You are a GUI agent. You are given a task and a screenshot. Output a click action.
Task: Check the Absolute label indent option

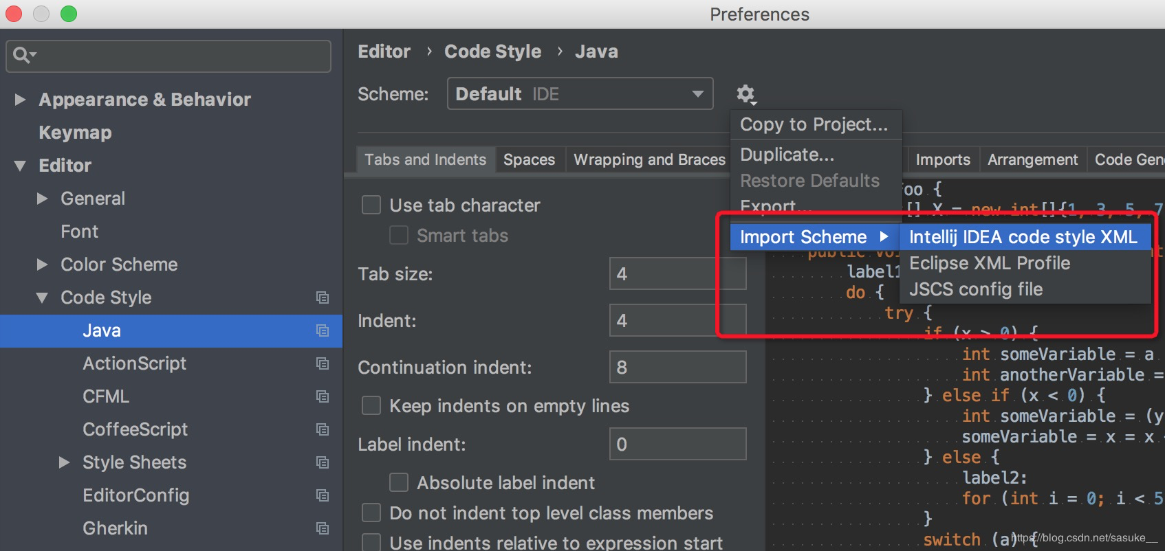(x=399, y=483)
